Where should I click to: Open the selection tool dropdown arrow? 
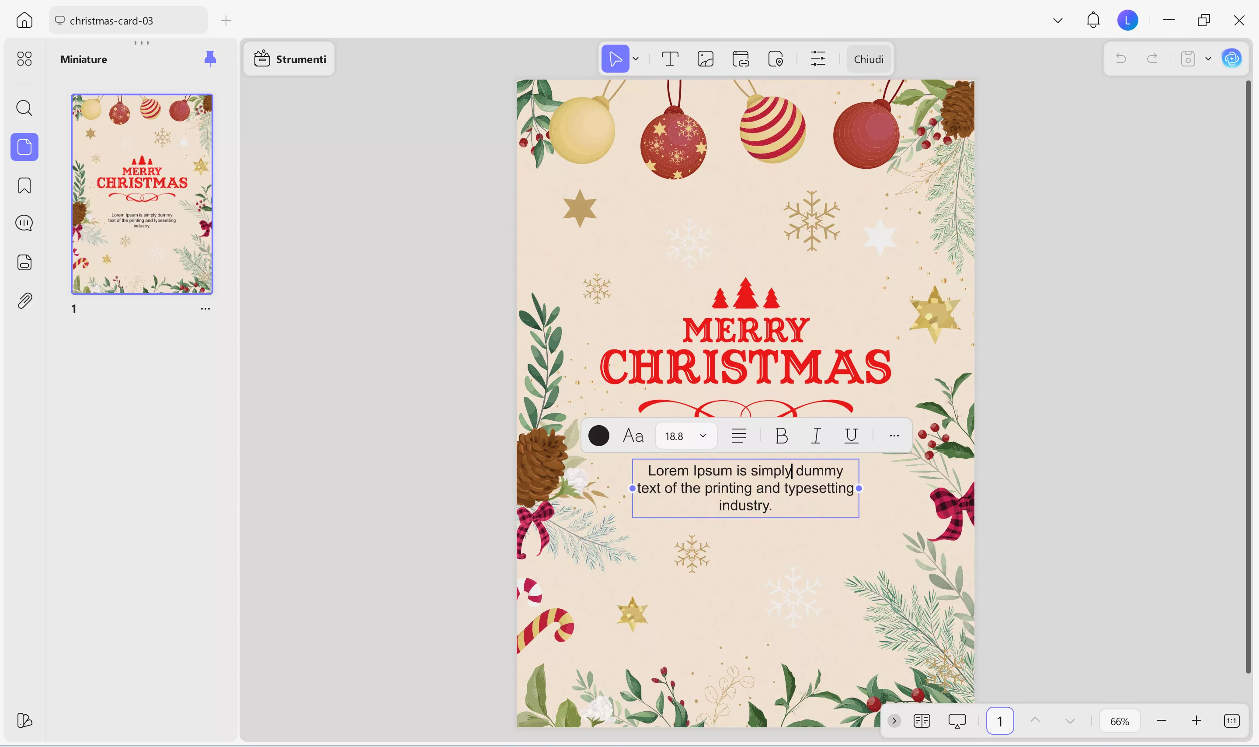coord(635,59)
